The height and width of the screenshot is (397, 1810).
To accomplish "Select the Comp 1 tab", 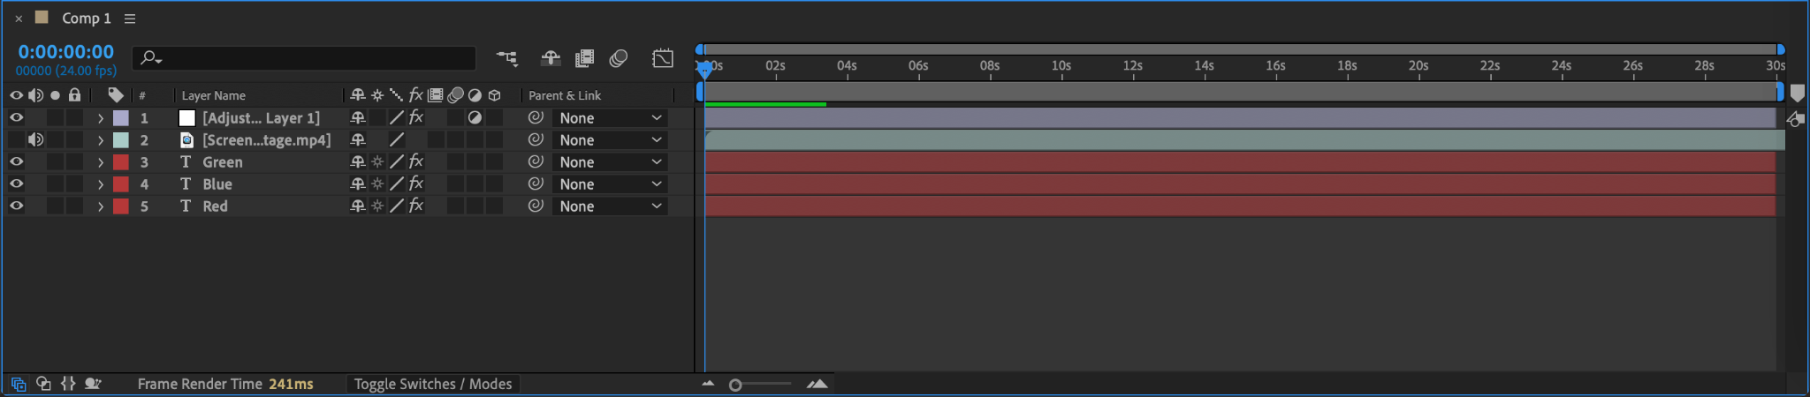I will 86,19.
